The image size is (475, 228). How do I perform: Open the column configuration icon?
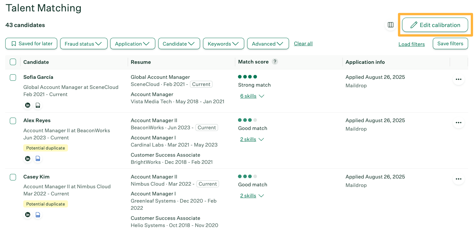click(390, 25)
